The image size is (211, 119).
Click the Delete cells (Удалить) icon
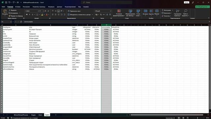click(151, 11)
